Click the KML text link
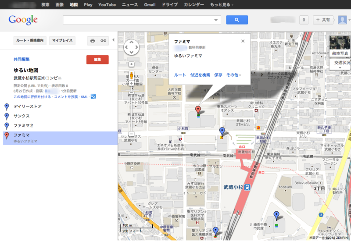 coord(84,97)
